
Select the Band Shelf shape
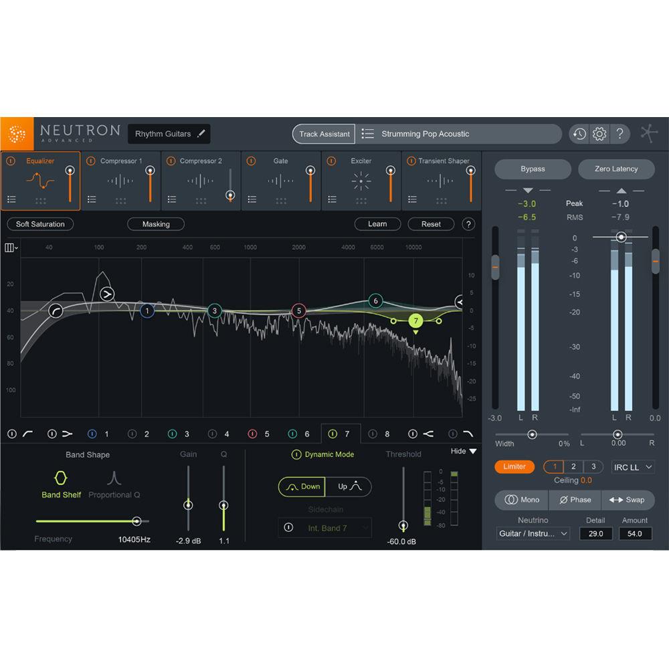coord(61,483)
